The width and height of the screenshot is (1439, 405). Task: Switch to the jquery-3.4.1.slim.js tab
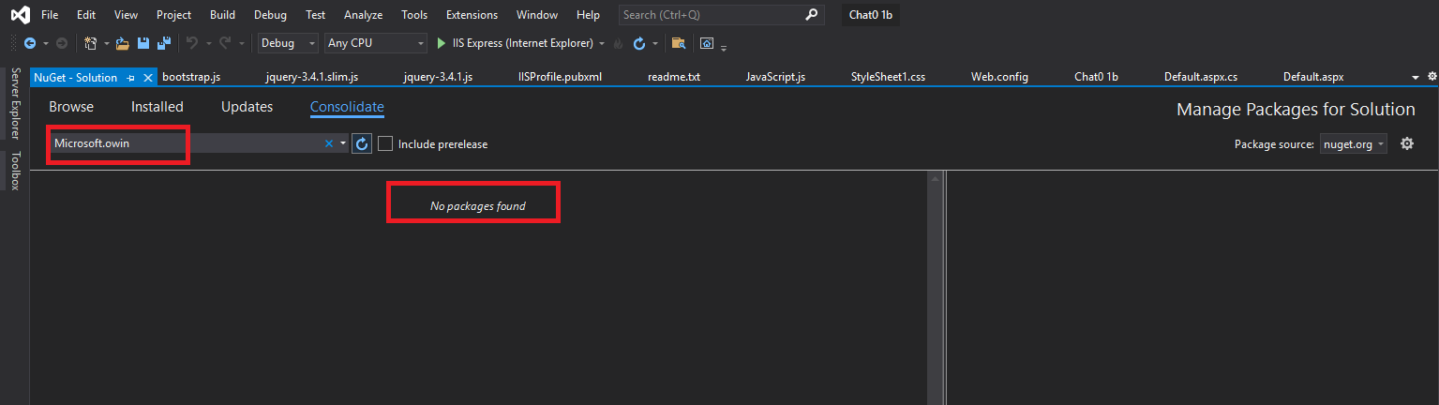tap(312, 77)
